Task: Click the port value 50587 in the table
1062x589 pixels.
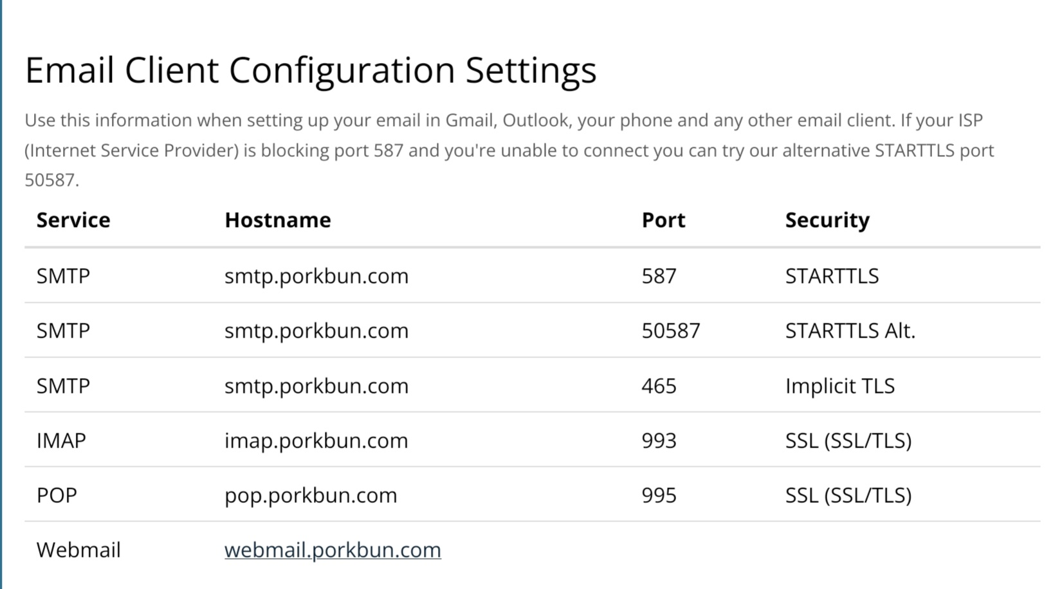Action: tap(671, 331)
